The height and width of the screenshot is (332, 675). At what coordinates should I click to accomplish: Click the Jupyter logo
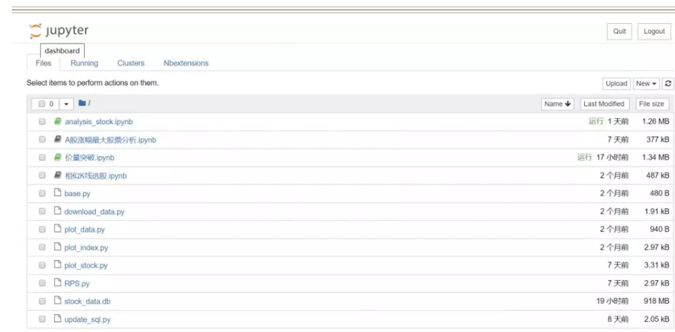[59, 31]
